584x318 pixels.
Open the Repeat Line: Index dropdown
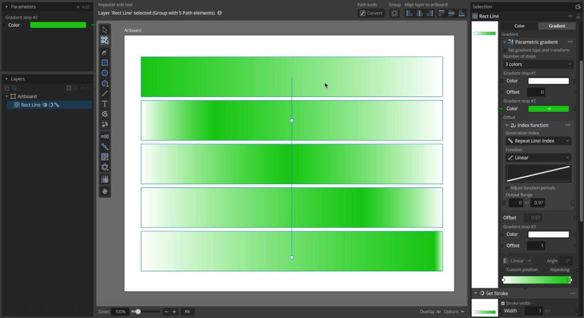(x=538, y=141)
